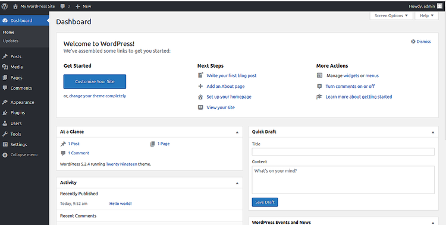This screenshot has width=446, height=225.
Task: Click the Media icon in sidebar
Action: [x=5, y=67]
